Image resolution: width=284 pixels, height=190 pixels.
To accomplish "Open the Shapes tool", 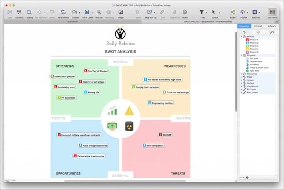I will point(74,12).
